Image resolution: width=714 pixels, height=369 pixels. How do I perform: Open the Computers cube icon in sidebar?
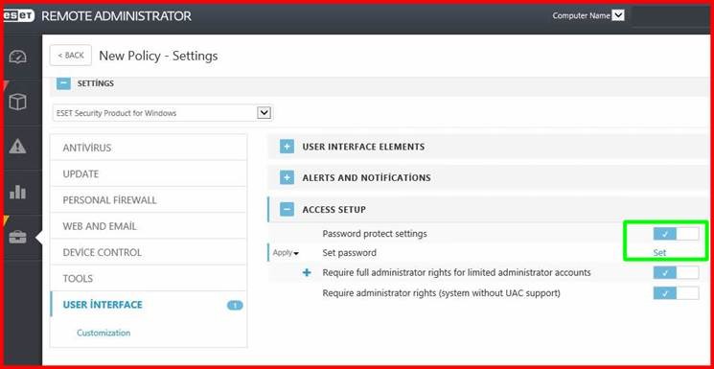18,102
